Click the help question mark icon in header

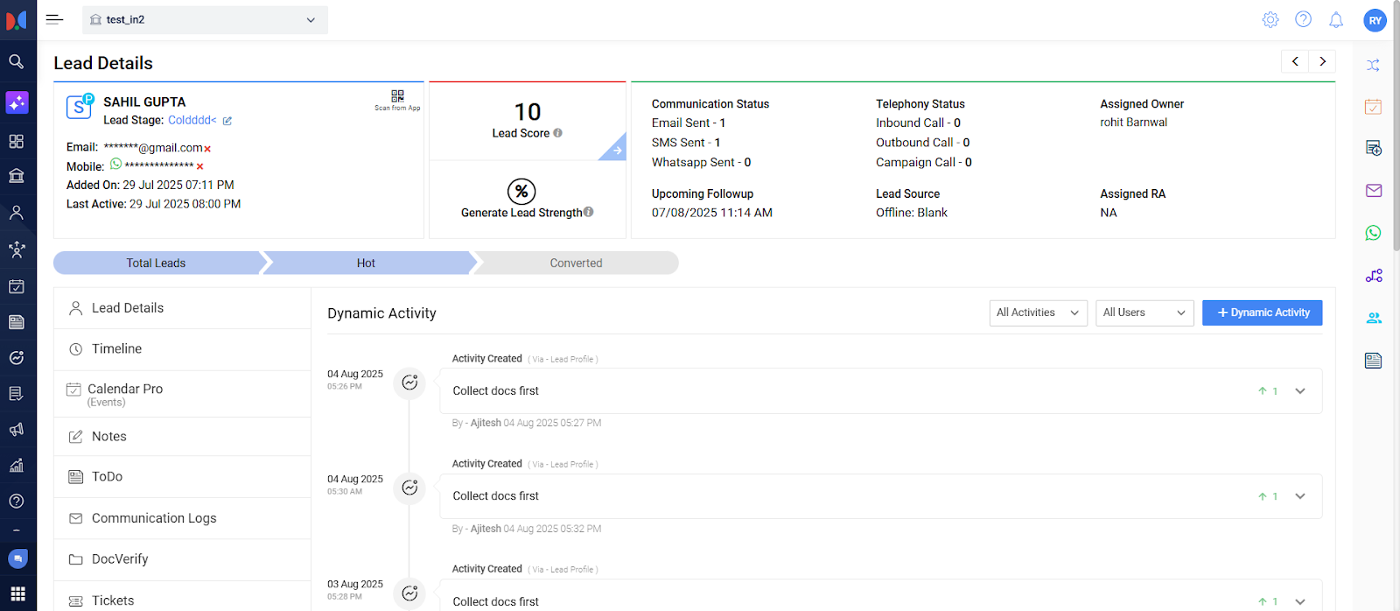[x=1303, y=20]
